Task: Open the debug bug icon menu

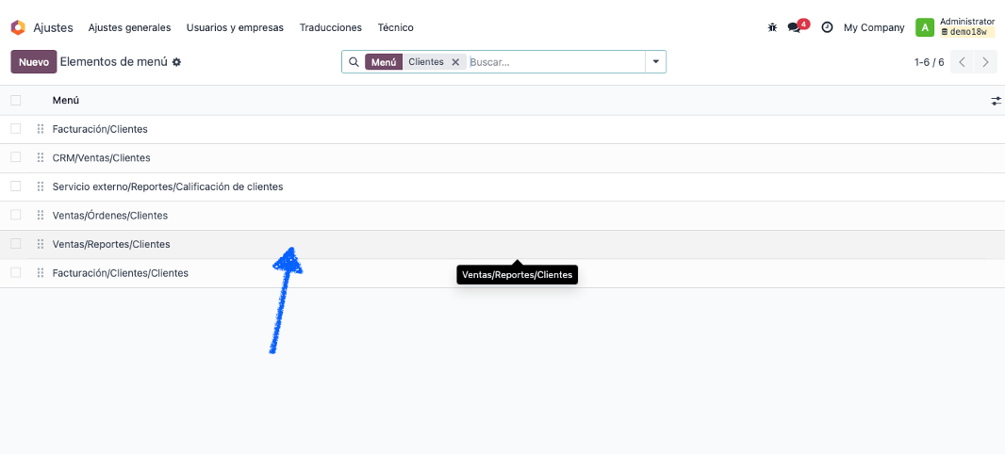Action: point(772,27)
